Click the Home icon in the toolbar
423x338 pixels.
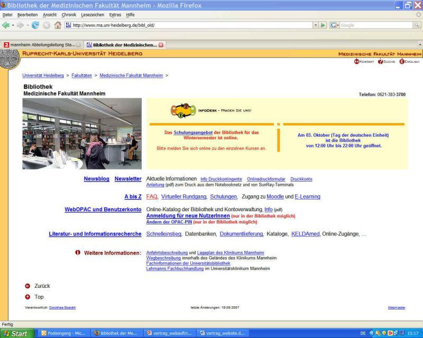pyautogui.click(x=58, y=25)
